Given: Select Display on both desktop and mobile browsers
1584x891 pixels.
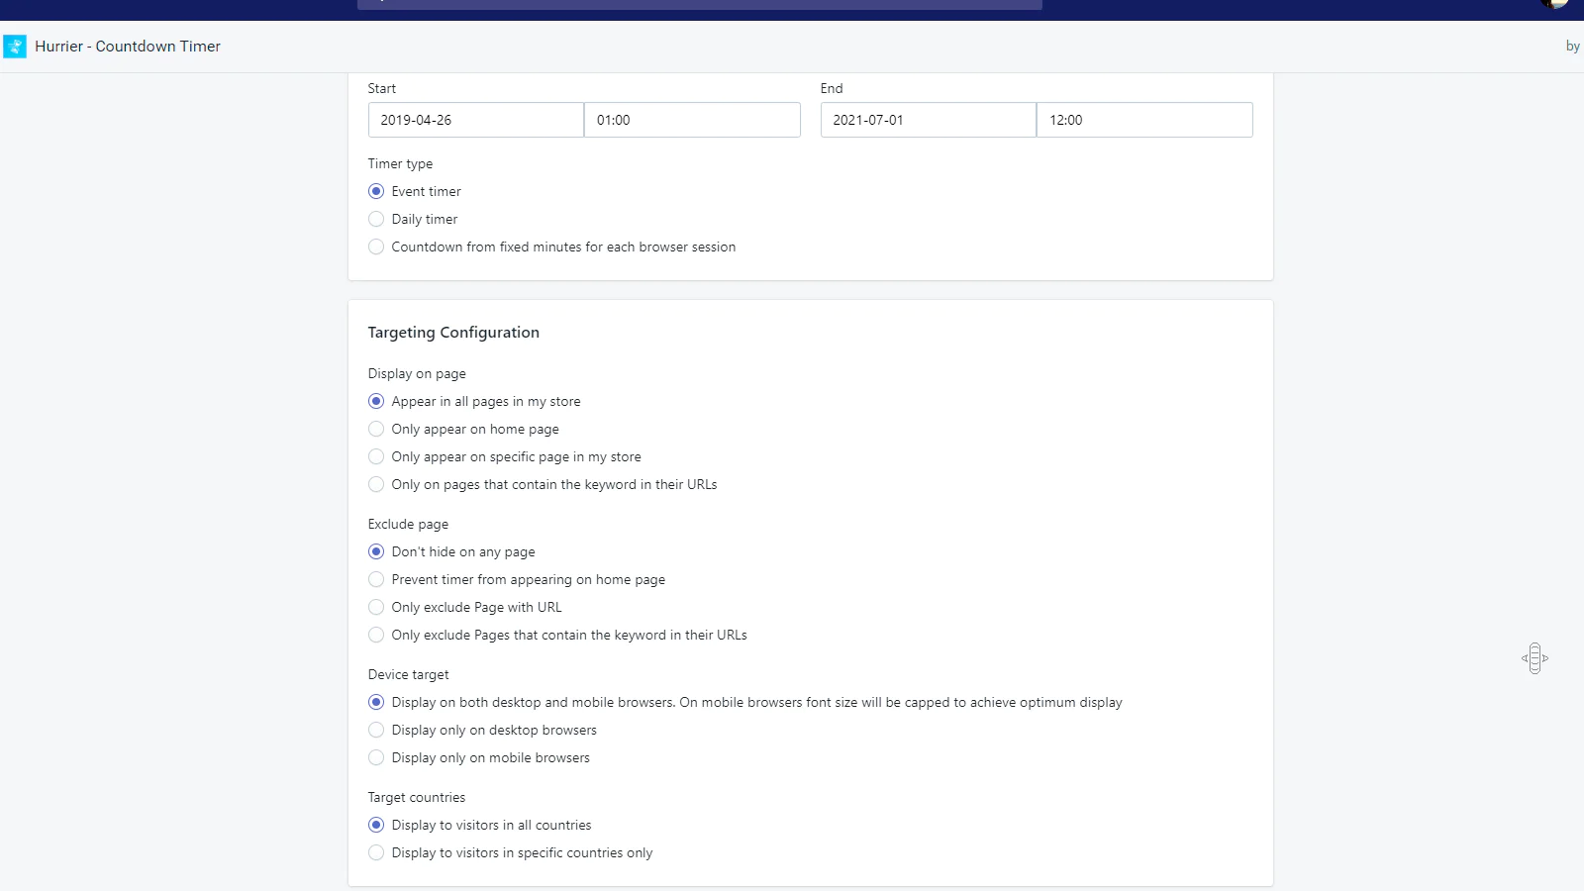Looking at the screenshot, I should point(376,702).
